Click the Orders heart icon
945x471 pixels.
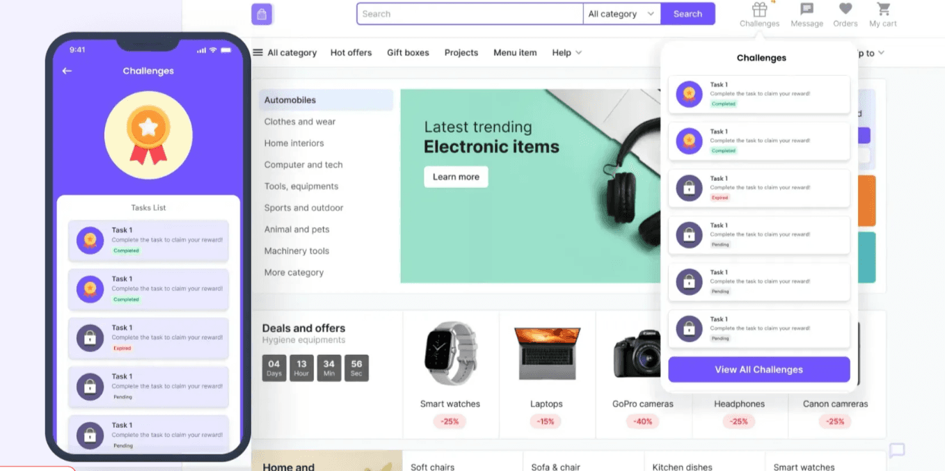point(845,9)
